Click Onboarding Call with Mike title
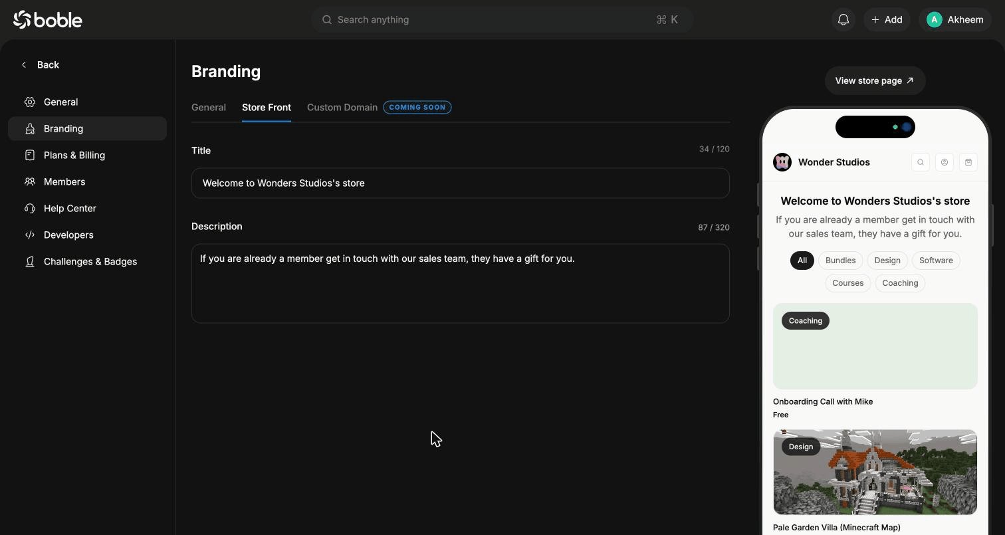1005x535 pixels. coord(823,401)
